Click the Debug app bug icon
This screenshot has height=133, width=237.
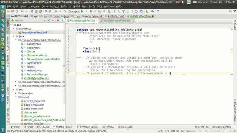(x=91, y=11)
